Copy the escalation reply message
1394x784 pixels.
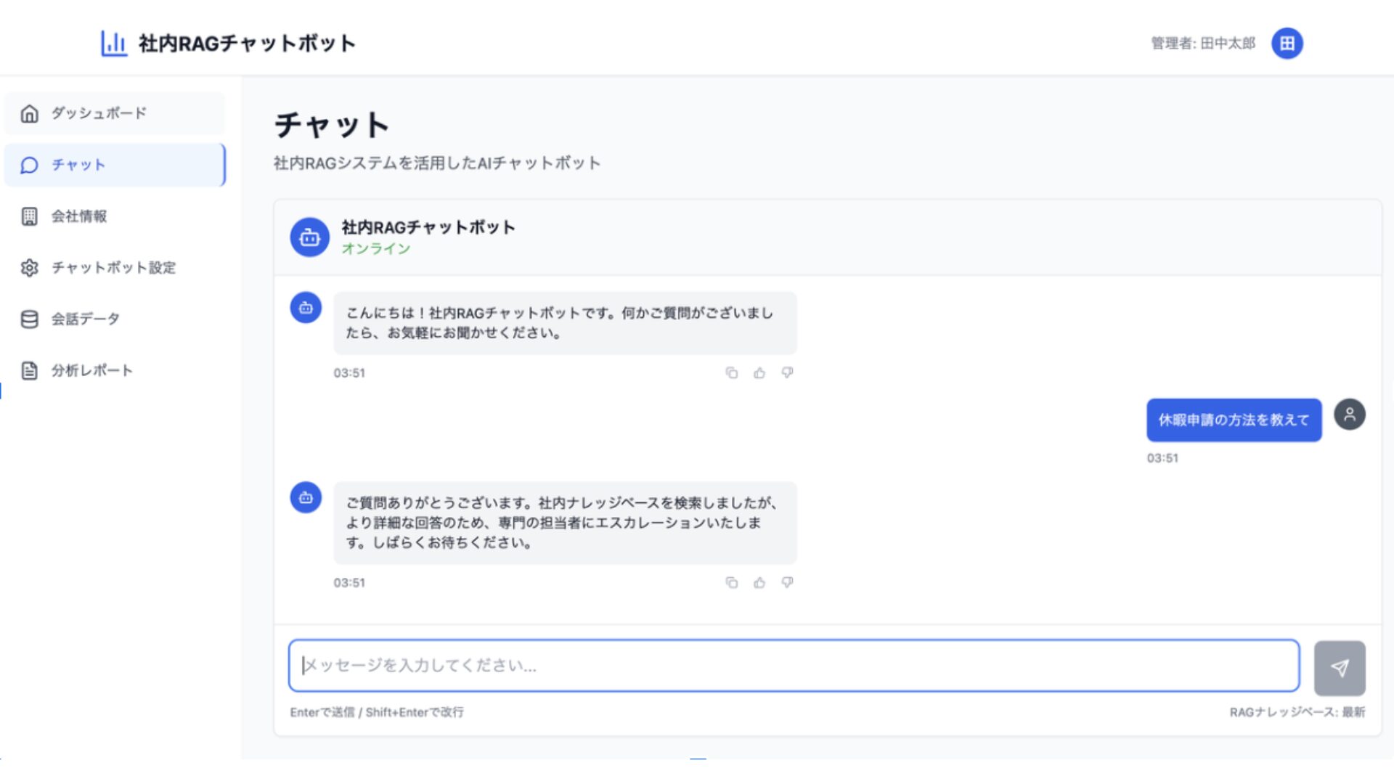[732, 583]
